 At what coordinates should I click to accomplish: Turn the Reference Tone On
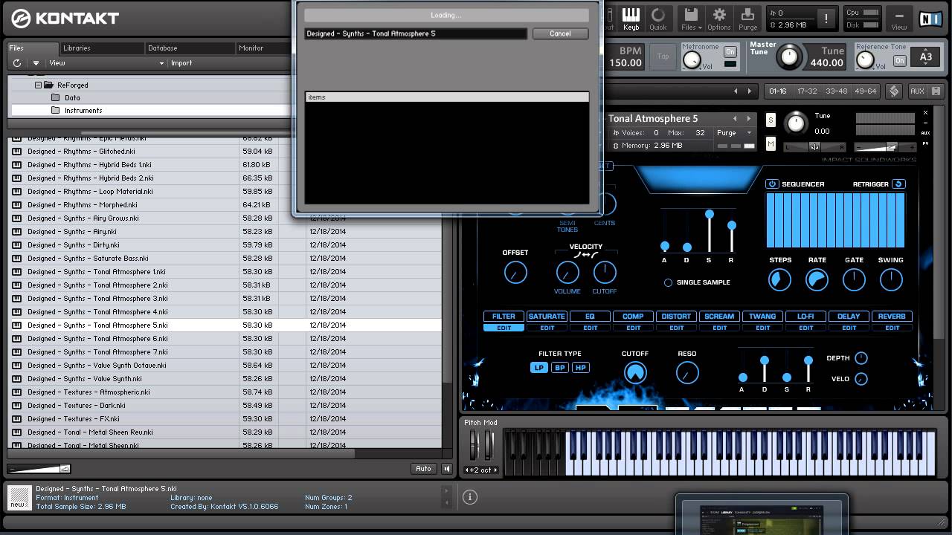900,60
